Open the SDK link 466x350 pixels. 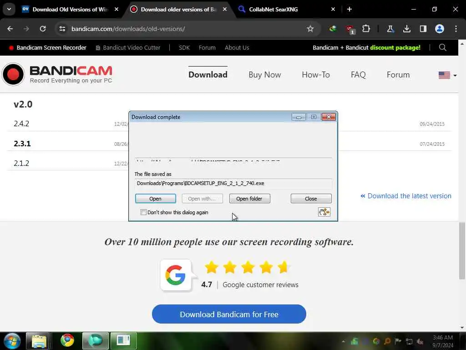coord(184,47)
